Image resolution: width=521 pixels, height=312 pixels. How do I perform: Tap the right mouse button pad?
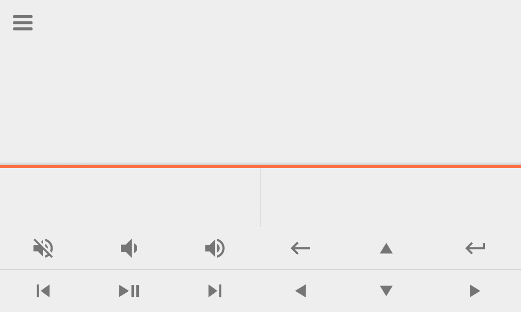tap(391, 197)
